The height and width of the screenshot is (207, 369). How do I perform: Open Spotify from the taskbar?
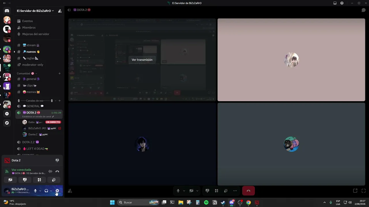click(x=206, y=202)
